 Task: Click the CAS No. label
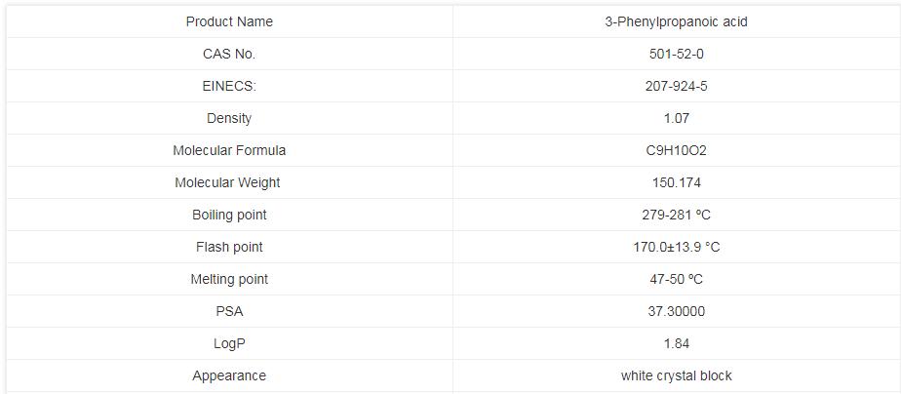(x=229, y=54)
